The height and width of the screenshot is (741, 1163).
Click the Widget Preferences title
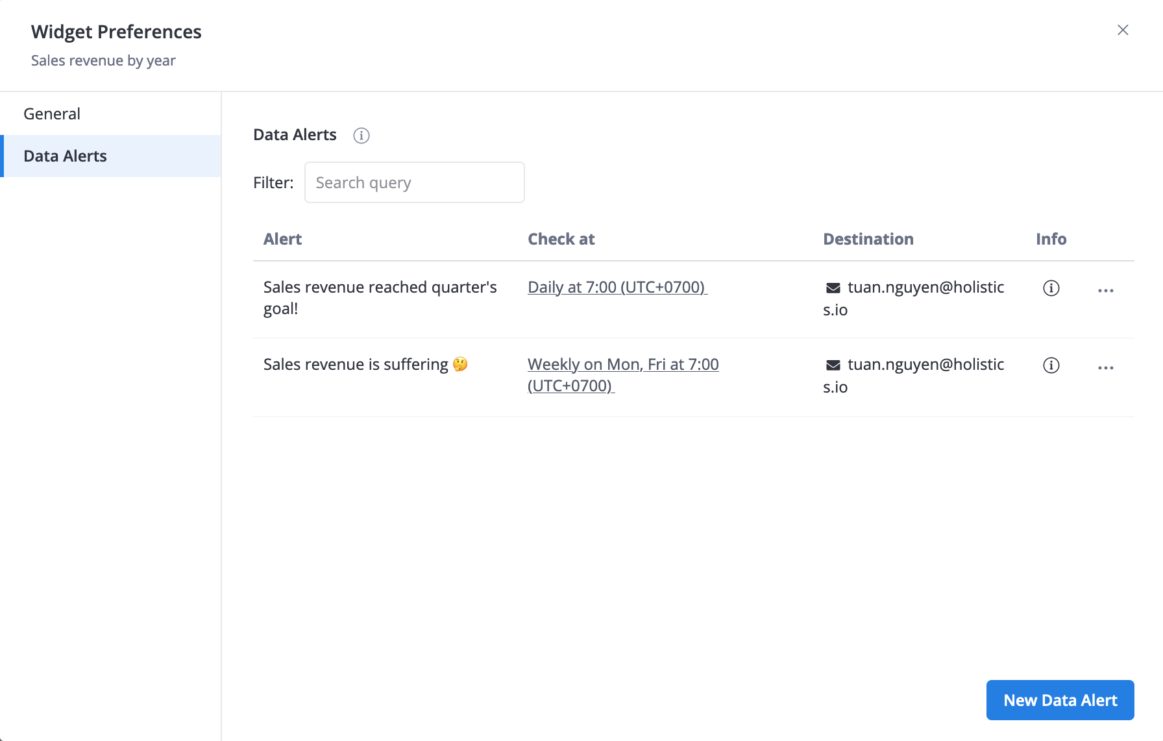(116, 32)
